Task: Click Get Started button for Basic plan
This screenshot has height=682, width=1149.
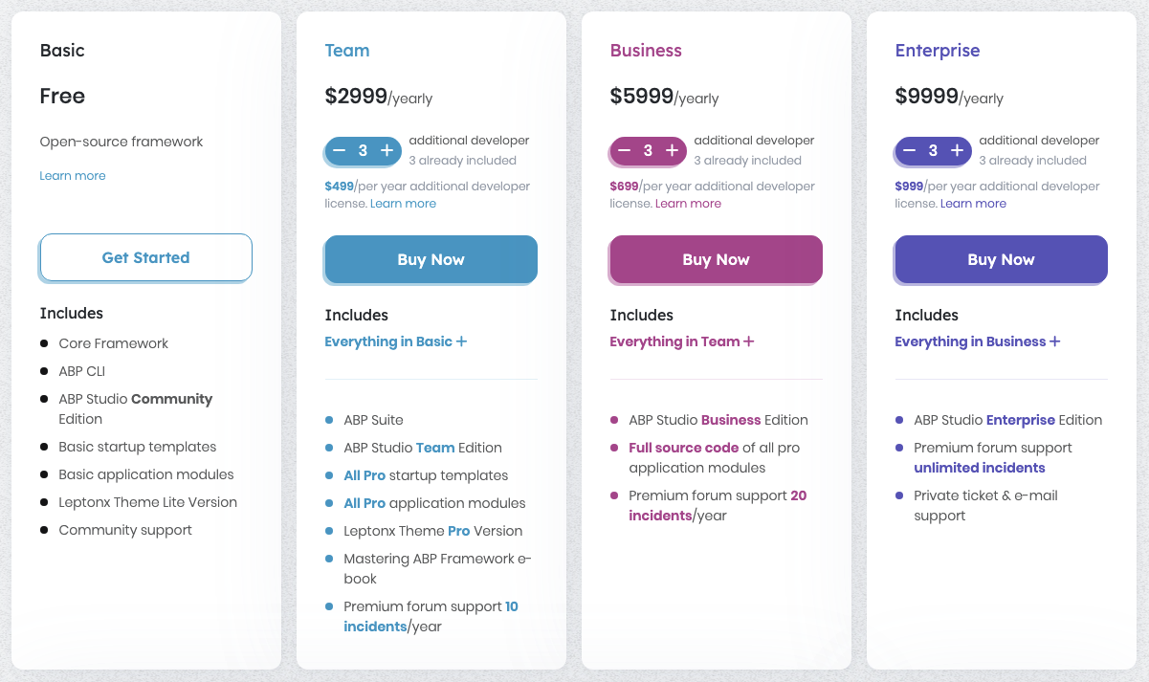Action: click(146, 257)
